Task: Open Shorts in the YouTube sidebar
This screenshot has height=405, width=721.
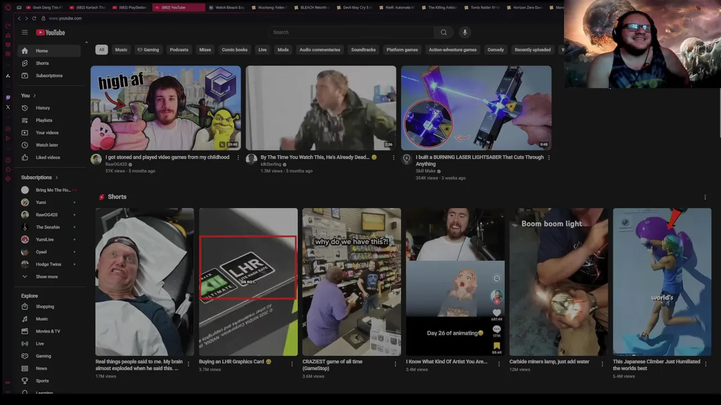Action: point(49,63)
